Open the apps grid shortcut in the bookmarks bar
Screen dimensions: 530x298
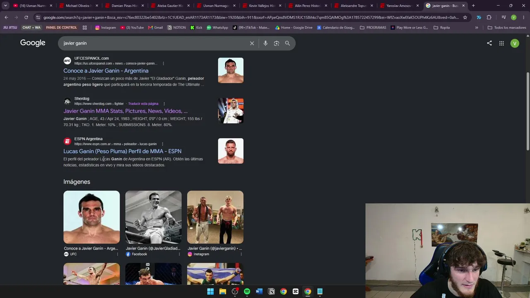click(85, 27)
